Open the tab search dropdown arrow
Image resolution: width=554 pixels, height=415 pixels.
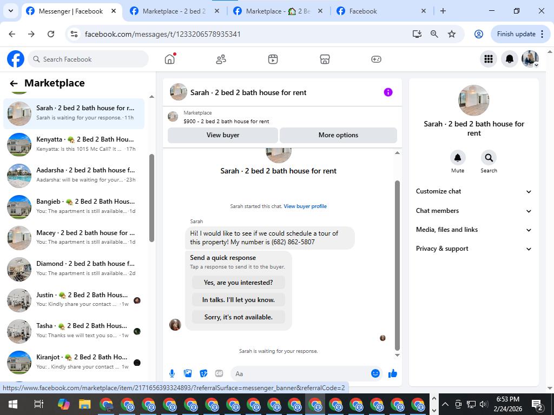click(11, 11)
